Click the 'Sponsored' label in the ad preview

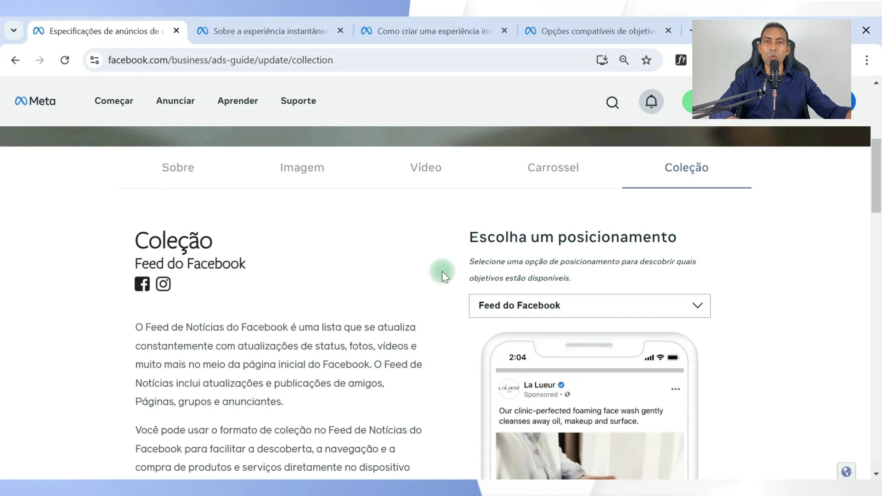[540, 395]
